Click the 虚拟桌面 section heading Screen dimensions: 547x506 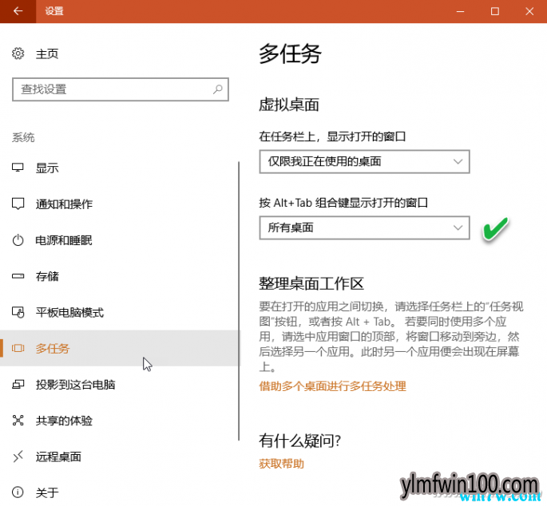click(x=289, y=105)
